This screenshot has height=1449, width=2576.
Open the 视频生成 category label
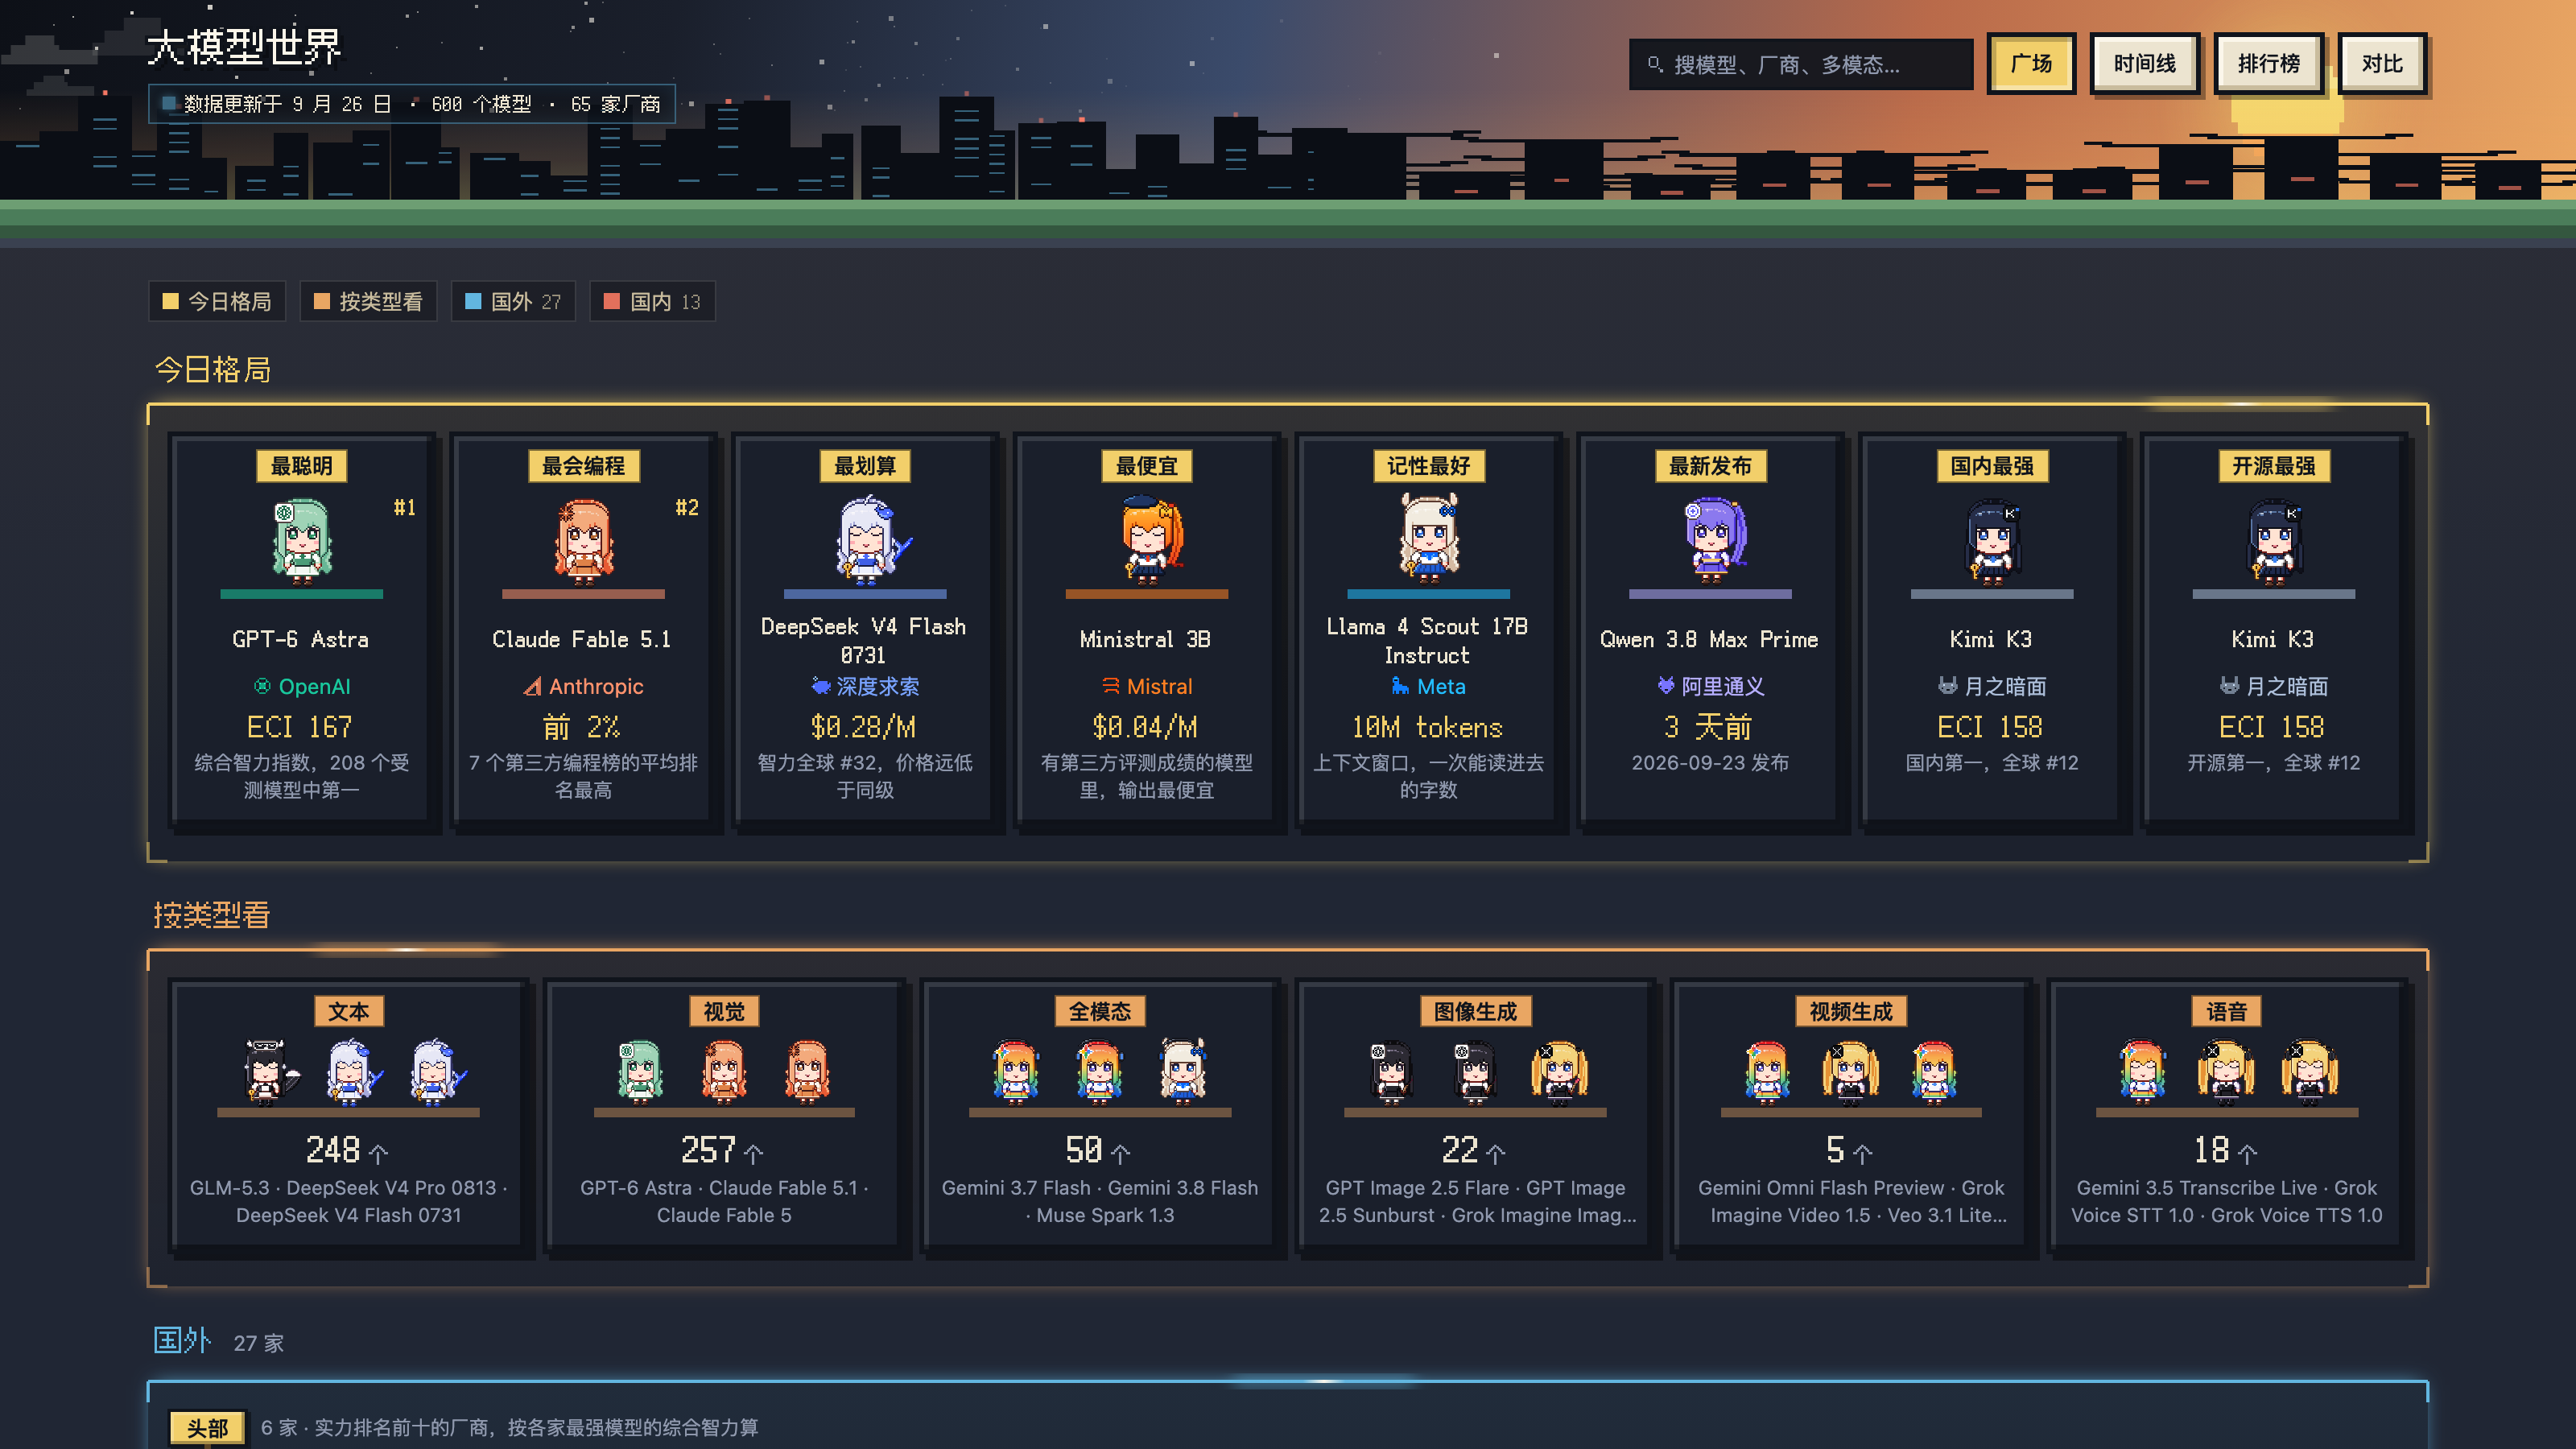1851,1011
